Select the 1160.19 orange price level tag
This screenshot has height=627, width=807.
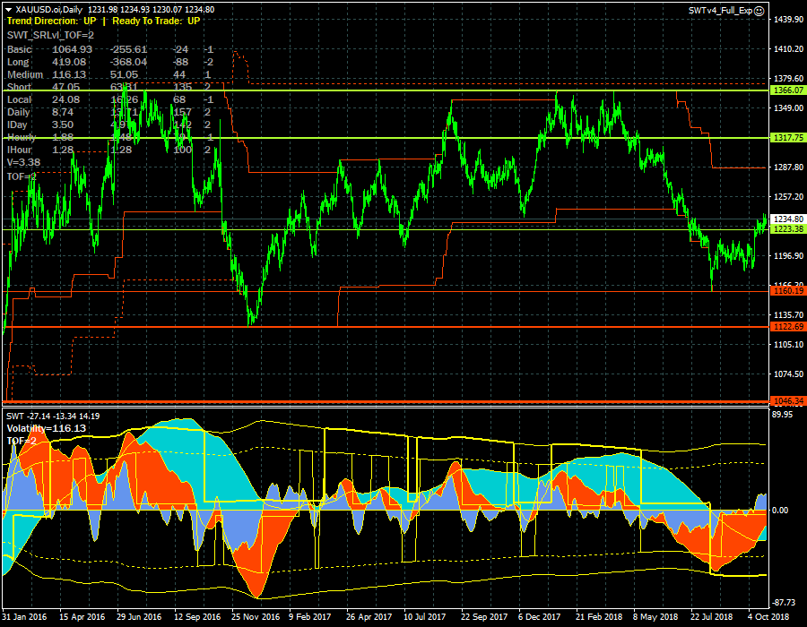[786, 290]
